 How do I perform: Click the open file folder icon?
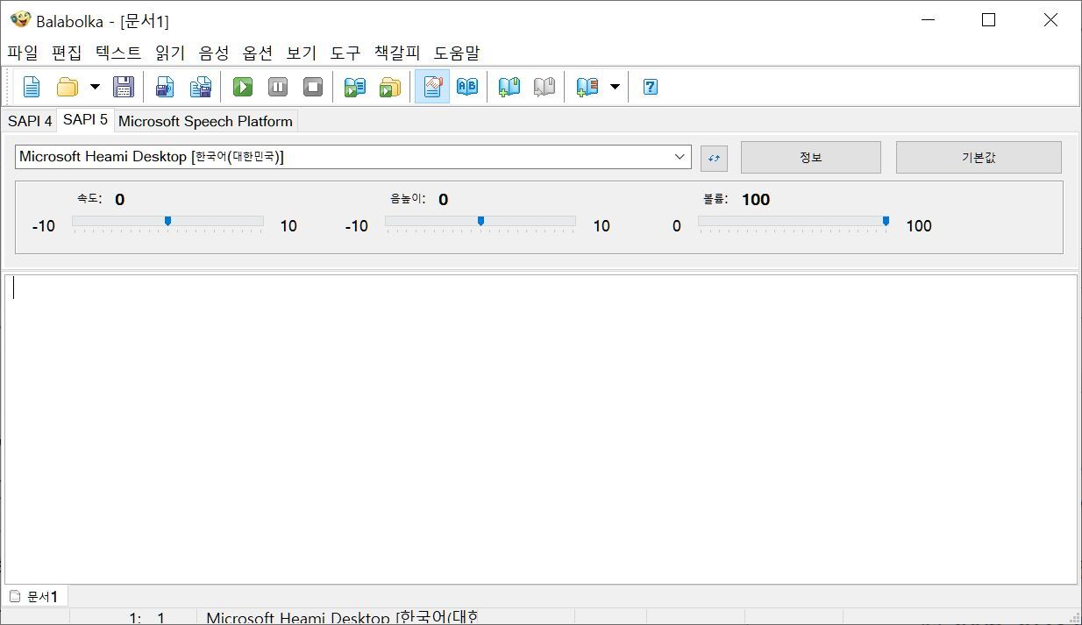point(68,87)
